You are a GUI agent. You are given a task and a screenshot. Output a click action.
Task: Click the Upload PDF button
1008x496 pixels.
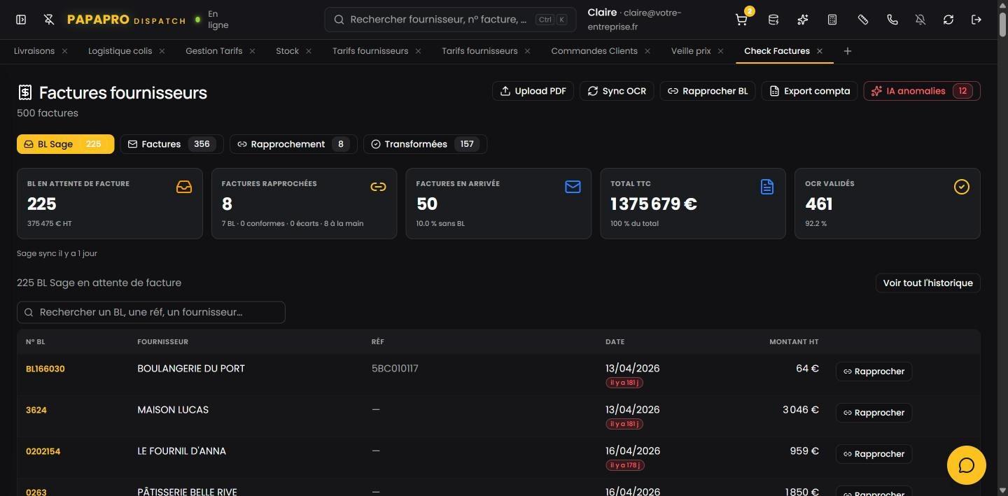tap(533, 91)
